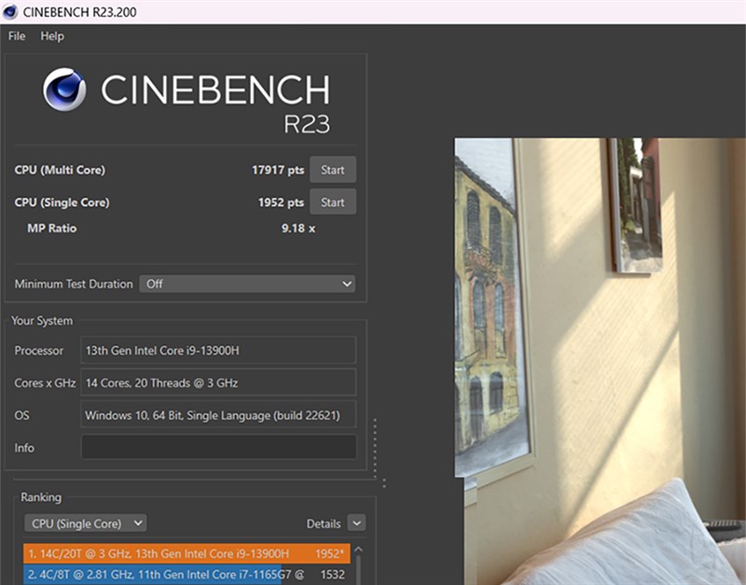Click the Processor field showing i9-13900H
The height and width of the screenshot is (585, 746).
(218, 350)
